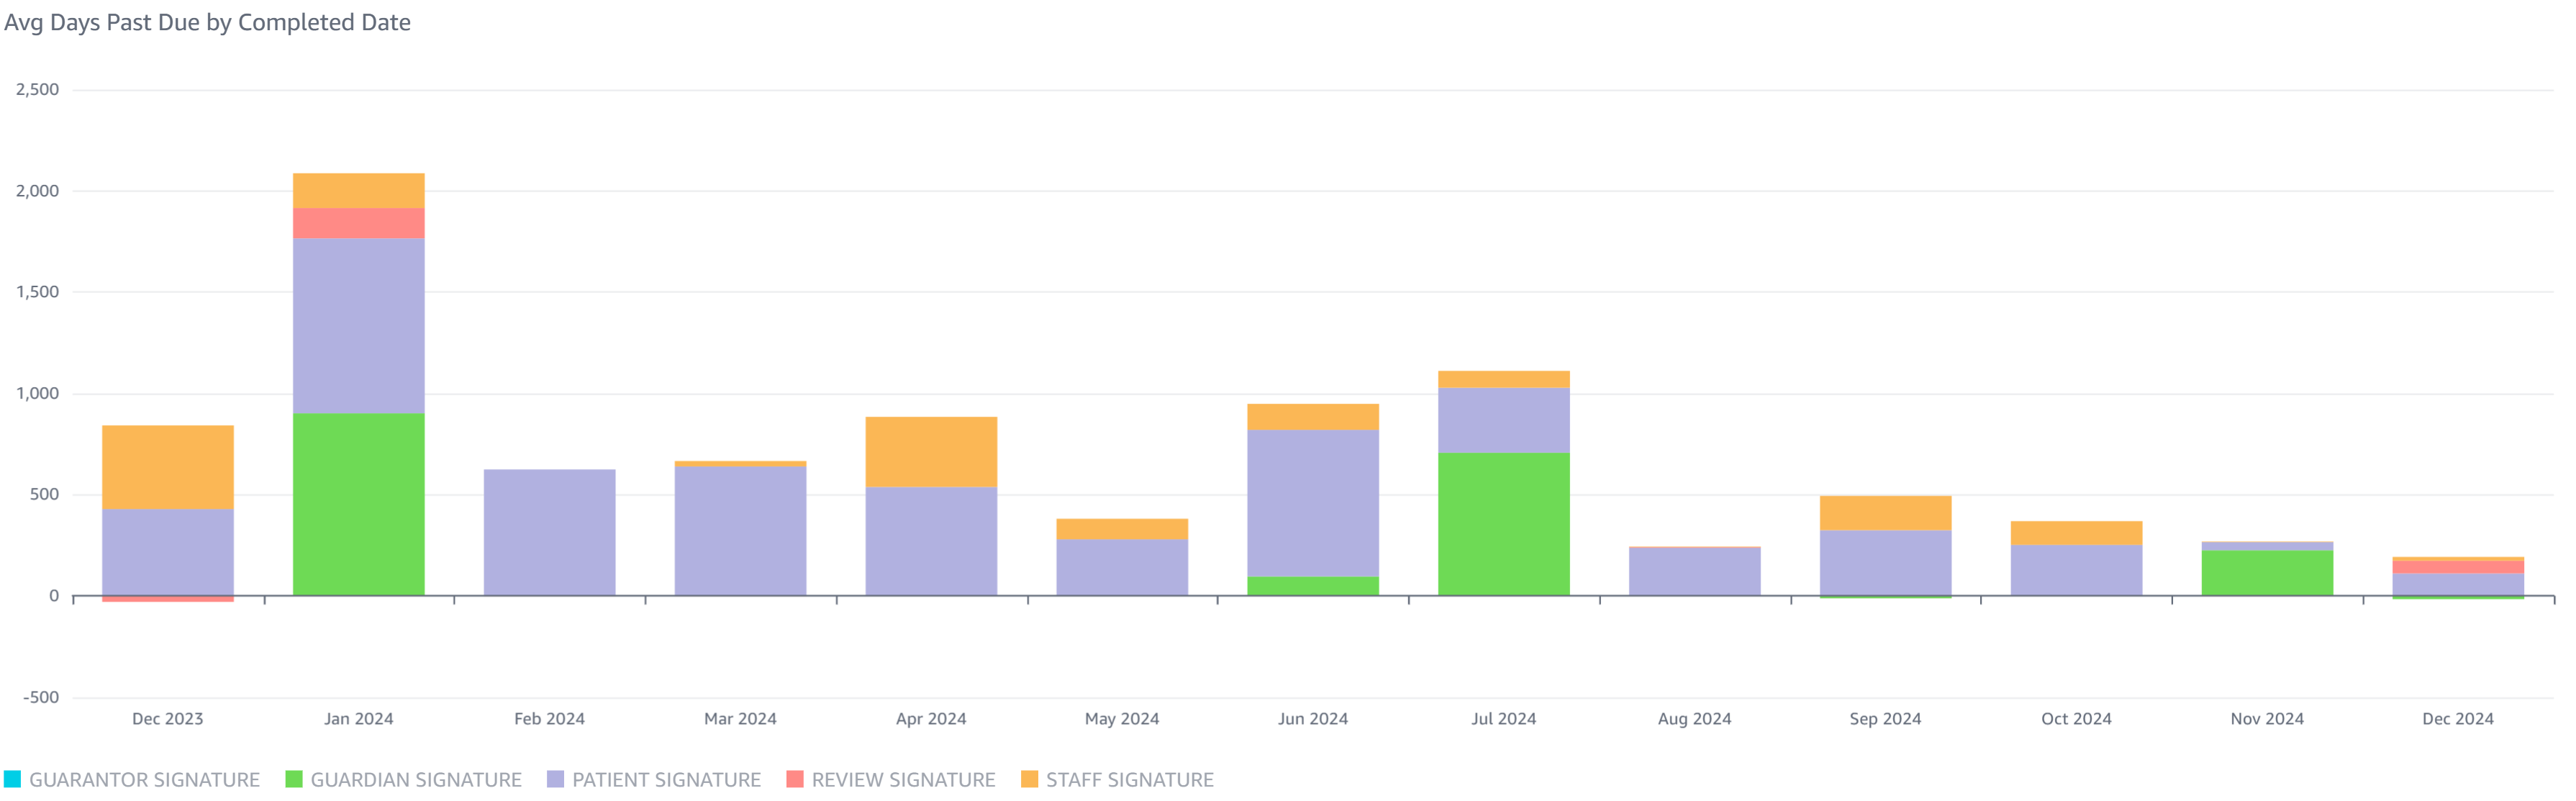This screenshot has width=2576, height=801.
Task: Toggle GUARANTOR SIGNATURE legend label
Action: (x=144, y=780)
